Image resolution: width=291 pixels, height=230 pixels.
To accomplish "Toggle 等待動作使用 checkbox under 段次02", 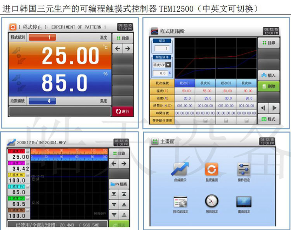I will (205, 121).
